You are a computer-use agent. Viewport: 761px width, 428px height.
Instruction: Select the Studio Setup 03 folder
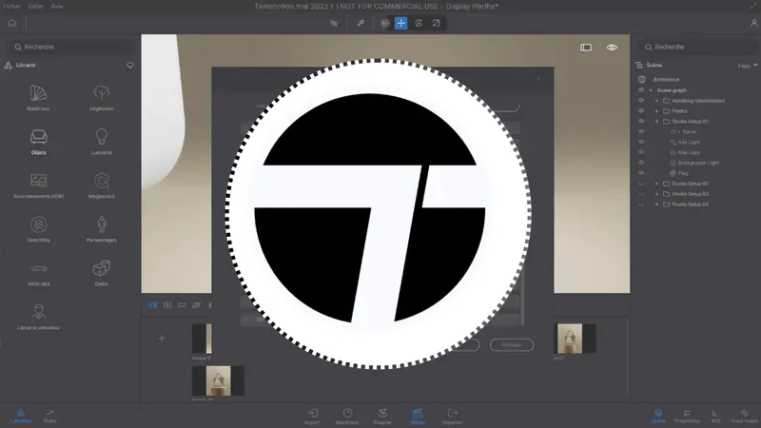[x=690, y=194]
